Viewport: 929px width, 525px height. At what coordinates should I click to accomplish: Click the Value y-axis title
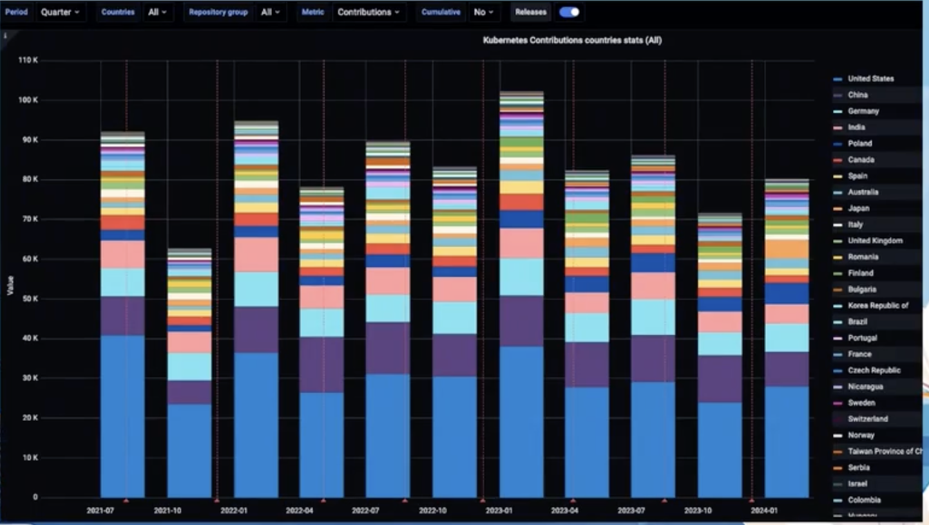[10, 285]
